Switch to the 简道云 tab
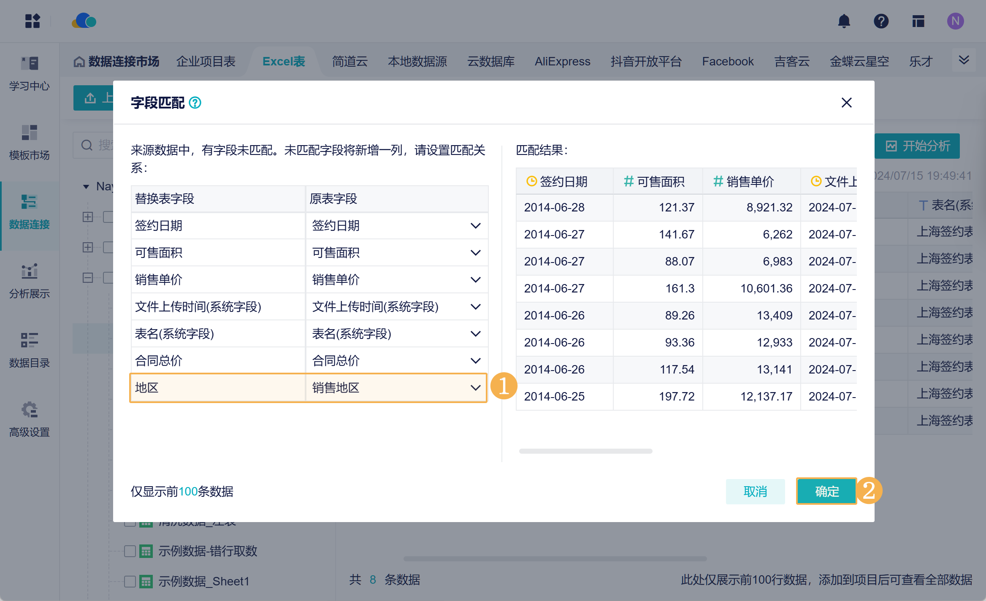The image size is (986, 601). (x=349, y=62)
